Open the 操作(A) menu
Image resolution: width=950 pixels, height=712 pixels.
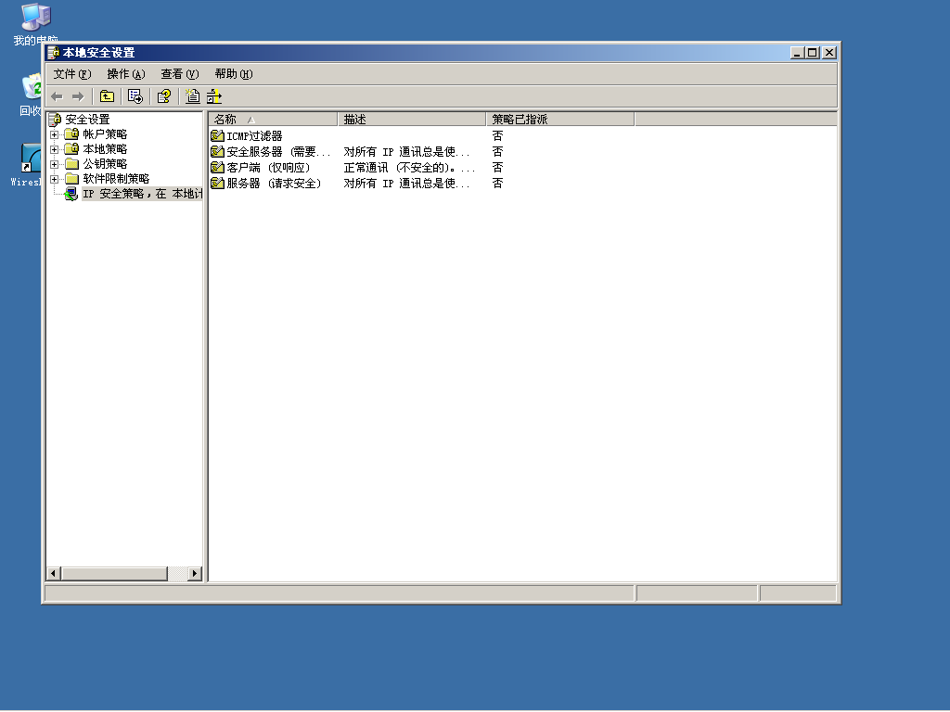(126, 74)
